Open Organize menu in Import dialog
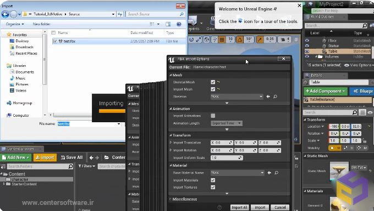The height and width of the screenshot is (211, 374). (x=15, y=24)
